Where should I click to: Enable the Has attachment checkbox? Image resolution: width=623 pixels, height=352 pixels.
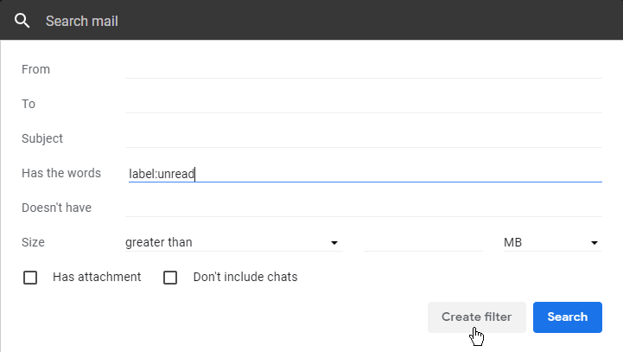coord(31,278)
